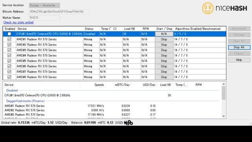Click the 0.000 H/s speed for AMD#2
The width and height of the screenshot is (252, 142).
click(x=98, y=110)
